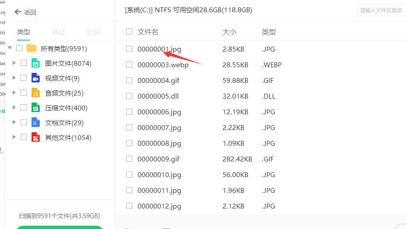Switch to the 时间 tab

(x=93, y=32)
